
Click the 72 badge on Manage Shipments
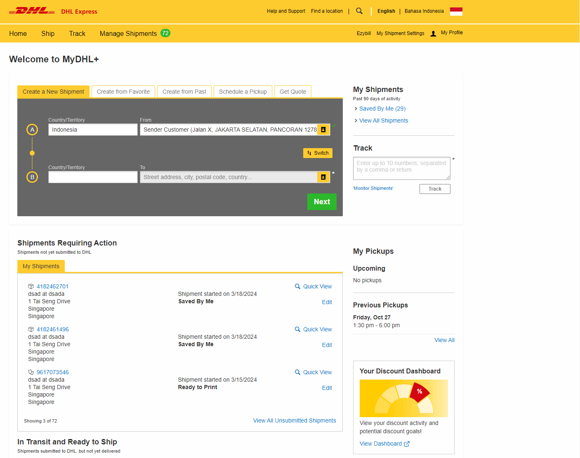(x=165, y=33)
